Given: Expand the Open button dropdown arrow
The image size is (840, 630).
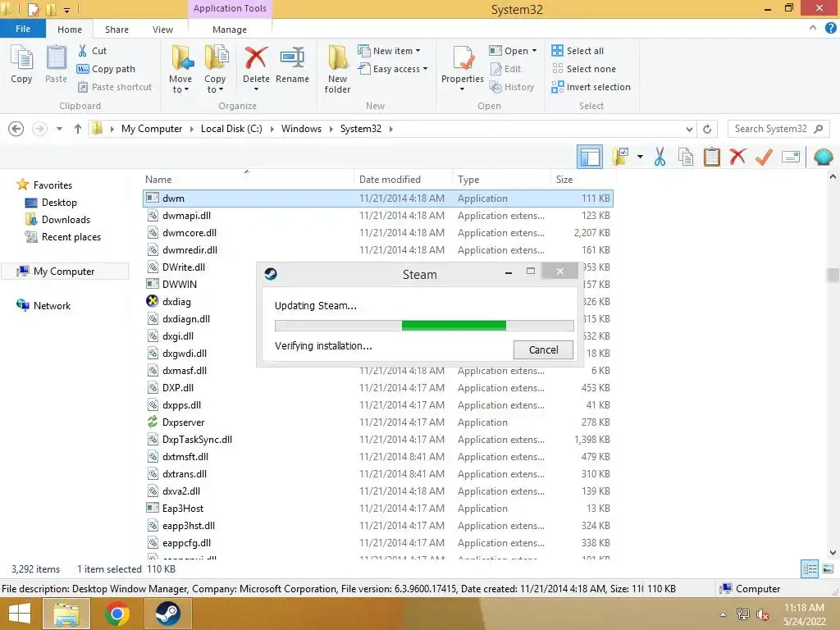Looking at the screenshot, I should (x=534, y=51).
